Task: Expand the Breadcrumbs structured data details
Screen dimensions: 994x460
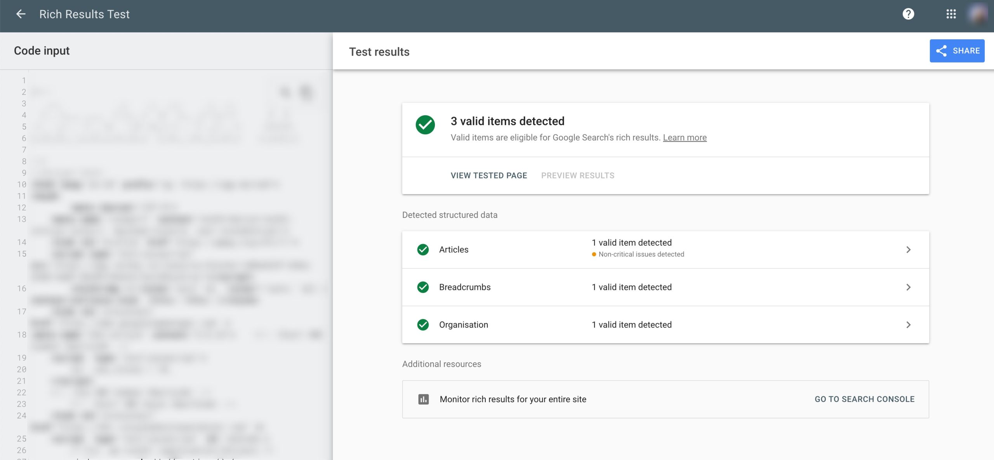Action: [x=909, y=287]
